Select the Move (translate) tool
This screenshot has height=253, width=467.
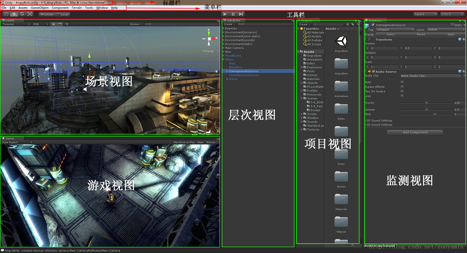click(x=14, y=14)
